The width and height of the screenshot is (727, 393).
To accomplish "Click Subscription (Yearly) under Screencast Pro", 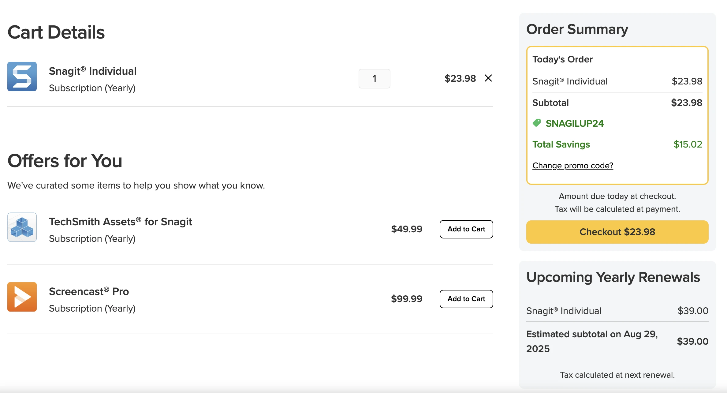I will pyautogui.click(x=92, y=309).
